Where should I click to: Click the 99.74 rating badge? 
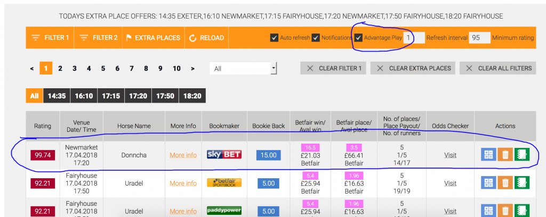click(43, 155)
